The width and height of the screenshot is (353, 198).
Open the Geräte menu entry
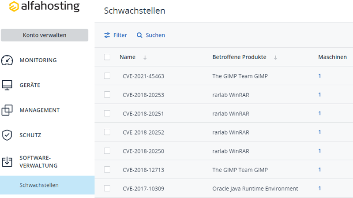(x=30, y=85)
